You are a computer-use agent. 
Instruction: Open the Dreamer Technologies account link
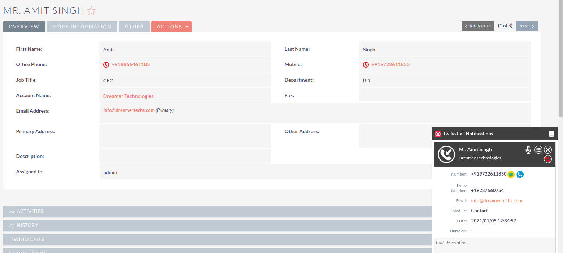(128, 96)
